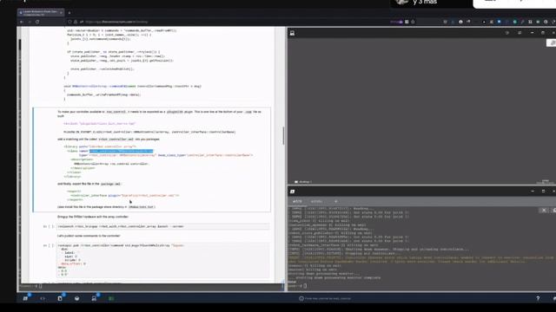The image size is (556, 312).
Task: Bookmark the page with the star icon
Action: (413, 22)
